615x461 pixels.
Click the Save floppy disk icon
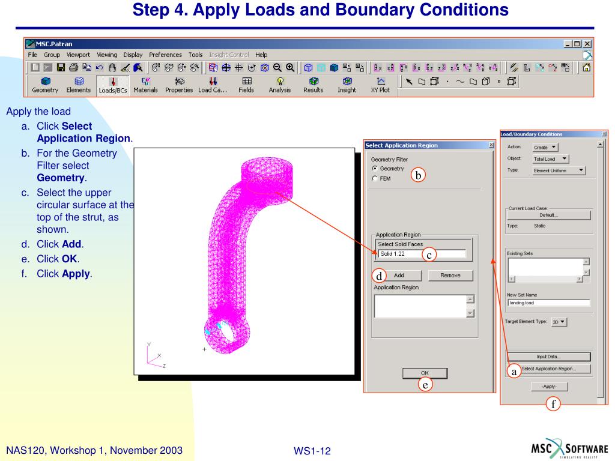point(61,67)
